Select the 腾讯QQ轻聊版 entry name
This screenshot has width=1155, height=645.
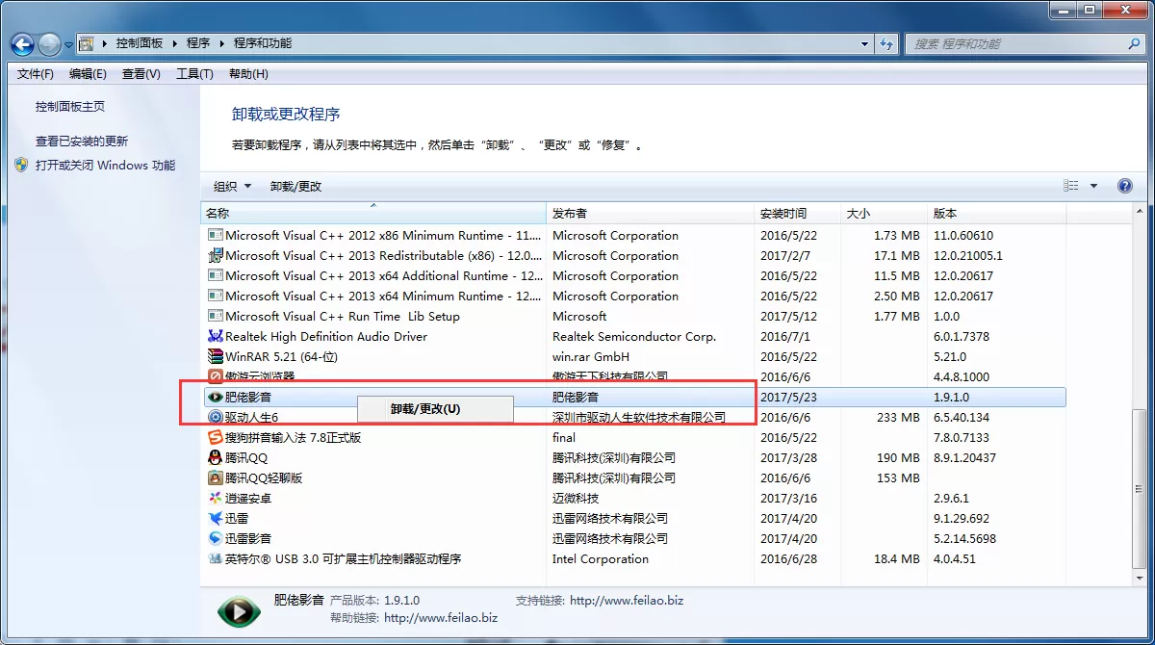pyautogui.click(x=264, y=478)
